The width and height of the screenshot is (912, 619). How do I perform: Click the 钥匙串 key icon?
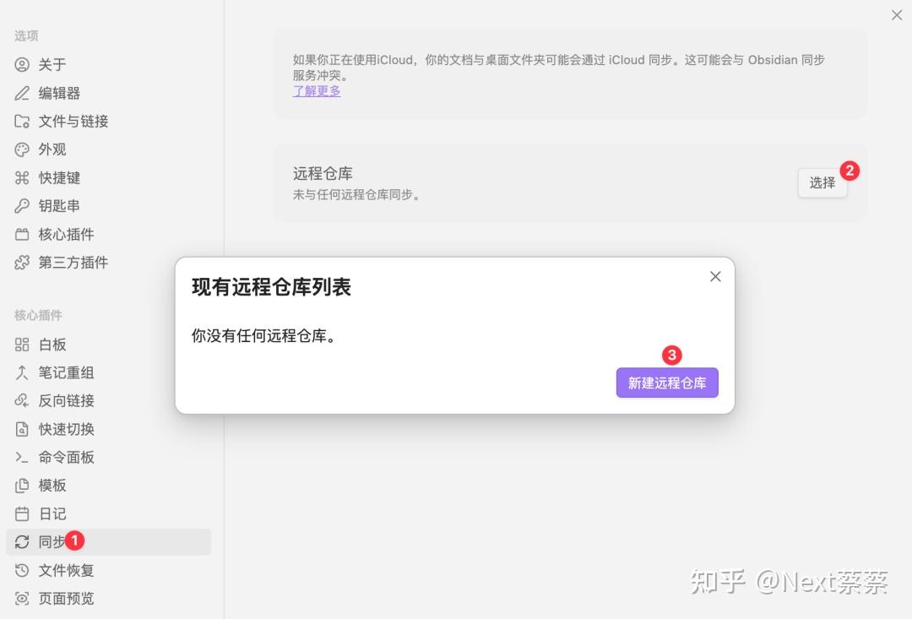22,206
